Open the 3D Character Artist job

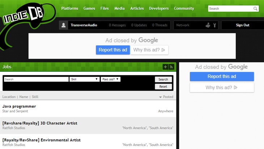[x=40, y=123]
